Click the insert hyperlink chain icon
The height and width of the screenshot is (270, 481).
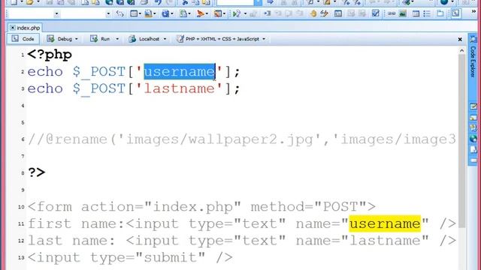tap(392, 13)
